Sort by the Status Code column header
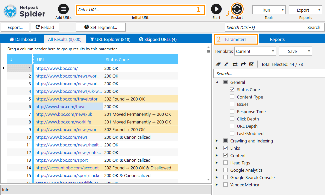This screenshot has width=325, height=195. pyautogui.click(x=141, y=60)
